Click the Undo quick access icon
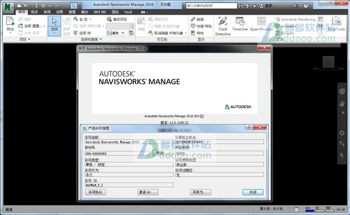This screenshot has width=350, height=215. (50, 6)
